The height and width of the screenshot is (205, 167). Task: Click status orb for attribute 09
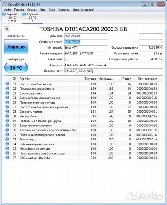[x=7, y=116]
